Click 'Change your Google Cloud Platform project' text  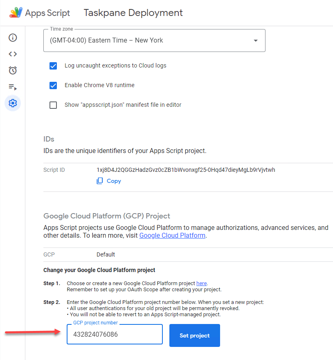99,270
